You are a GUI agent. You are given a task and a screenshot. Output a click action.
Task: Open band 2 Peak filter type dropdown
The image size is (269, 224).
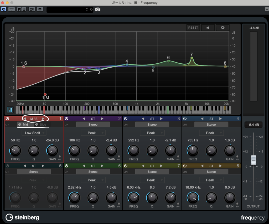(x=93, y=133)
